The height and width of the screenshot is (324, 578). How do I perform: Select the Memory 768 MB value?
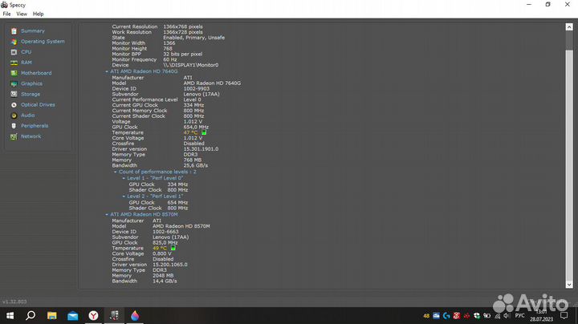(193, 160)
